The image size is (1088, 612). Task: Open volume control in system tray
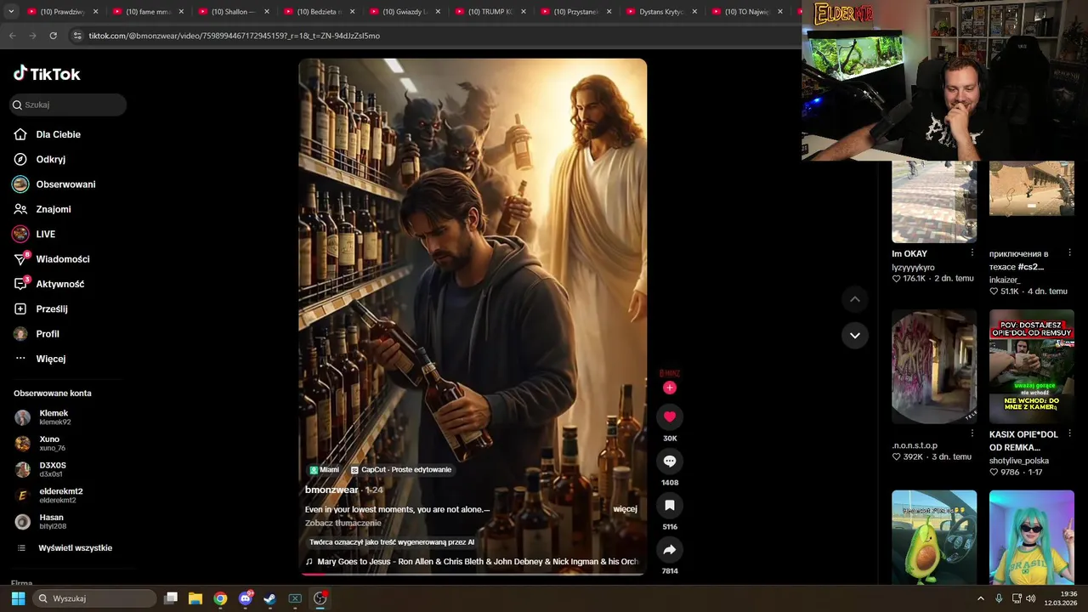coord(1031,598)
